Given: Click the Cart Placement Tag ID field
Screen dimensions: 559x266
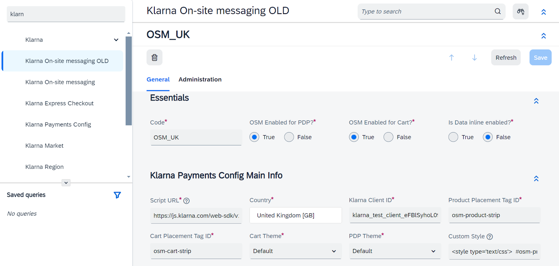Looking at the screenshot, I should pyautogui.click(x=196, y=251).
